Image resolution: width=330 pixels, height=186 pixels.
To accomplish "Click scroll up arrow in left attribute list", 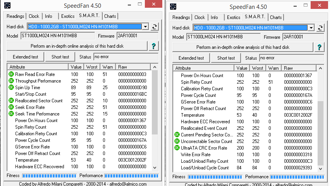I will point(155,67).
